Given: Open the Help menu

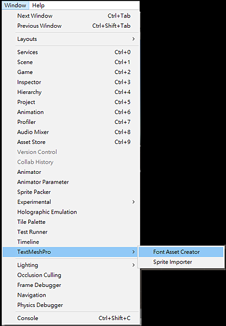Looking at the screenshot, I should click(38, 5).
